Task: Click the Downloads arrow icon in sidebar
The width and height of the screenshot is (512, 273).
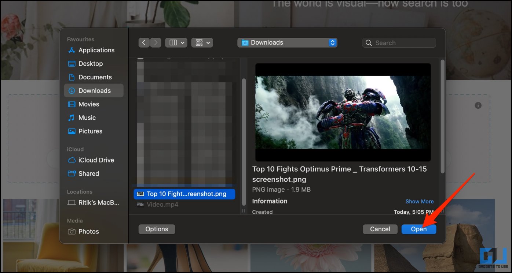Action: (72, 91)
